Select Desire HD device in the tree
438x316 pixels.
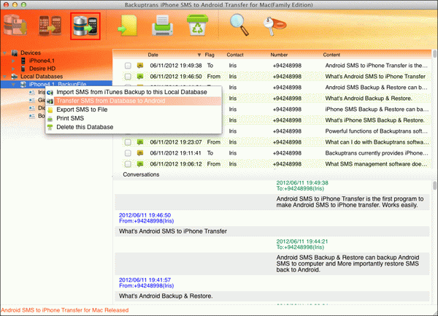point(42,69)
